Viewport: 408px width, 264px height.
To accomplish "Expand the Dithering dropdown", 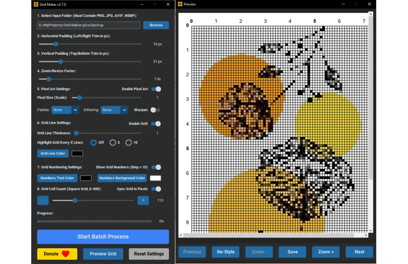I will 114,110.
